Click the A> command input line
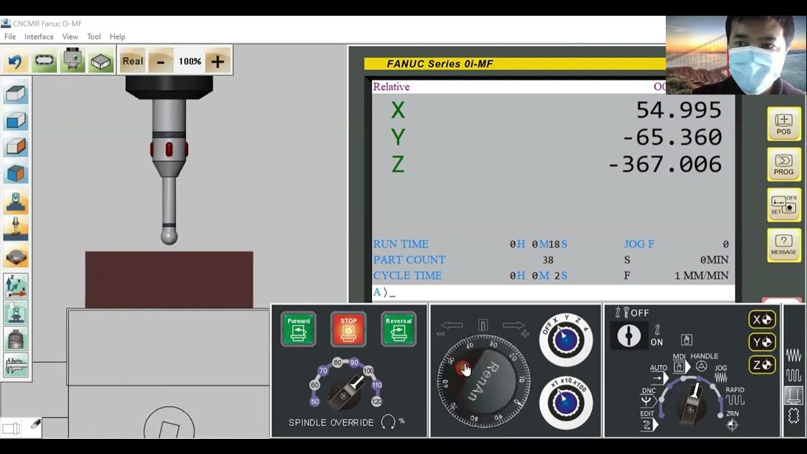Image resolution: width=807 pixels, height=454 pixels. [x=554, y=293]
